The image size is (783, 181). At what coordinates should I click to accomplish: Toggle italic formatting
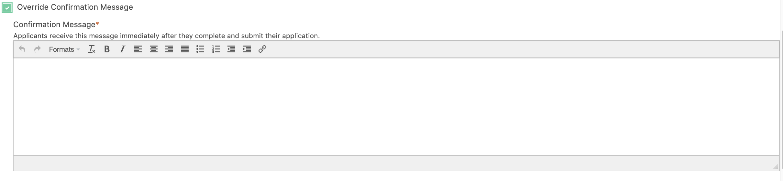122,49
